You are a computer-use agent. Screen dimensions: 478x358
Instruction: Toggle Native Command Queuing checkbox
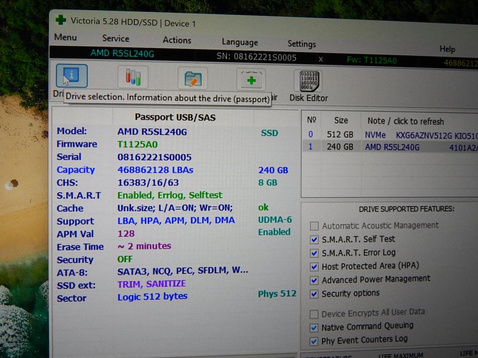coord(314,328)
